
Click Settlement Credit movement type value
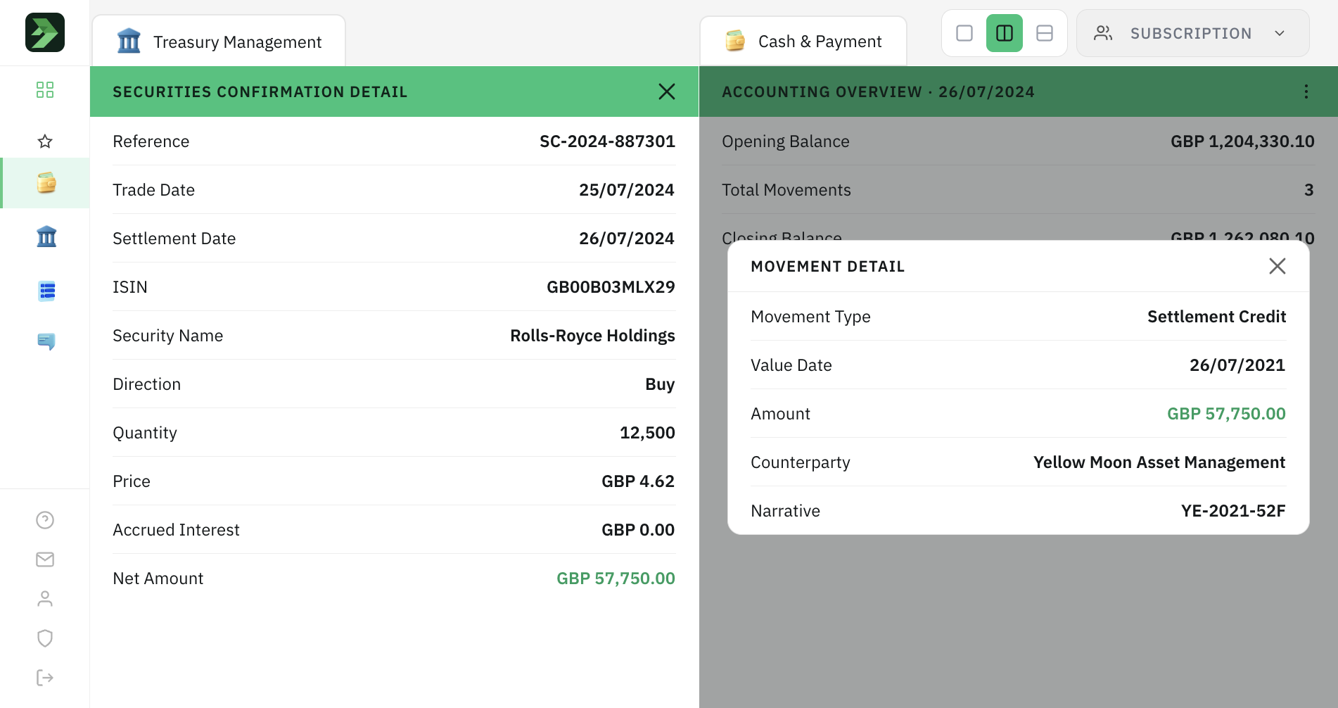click(x=1216, y=317)
